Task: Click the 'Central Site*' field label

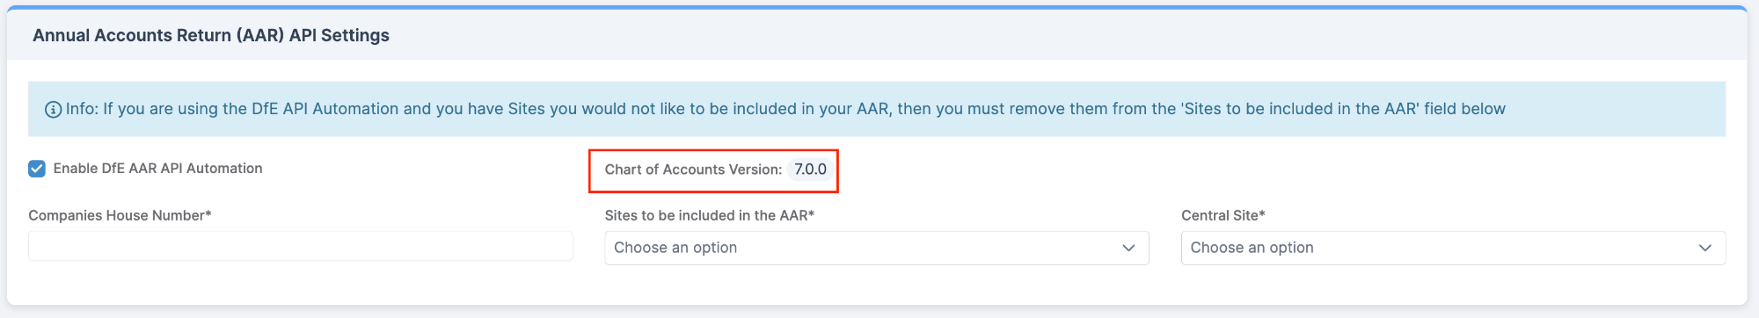Action: coord(1223,215)
